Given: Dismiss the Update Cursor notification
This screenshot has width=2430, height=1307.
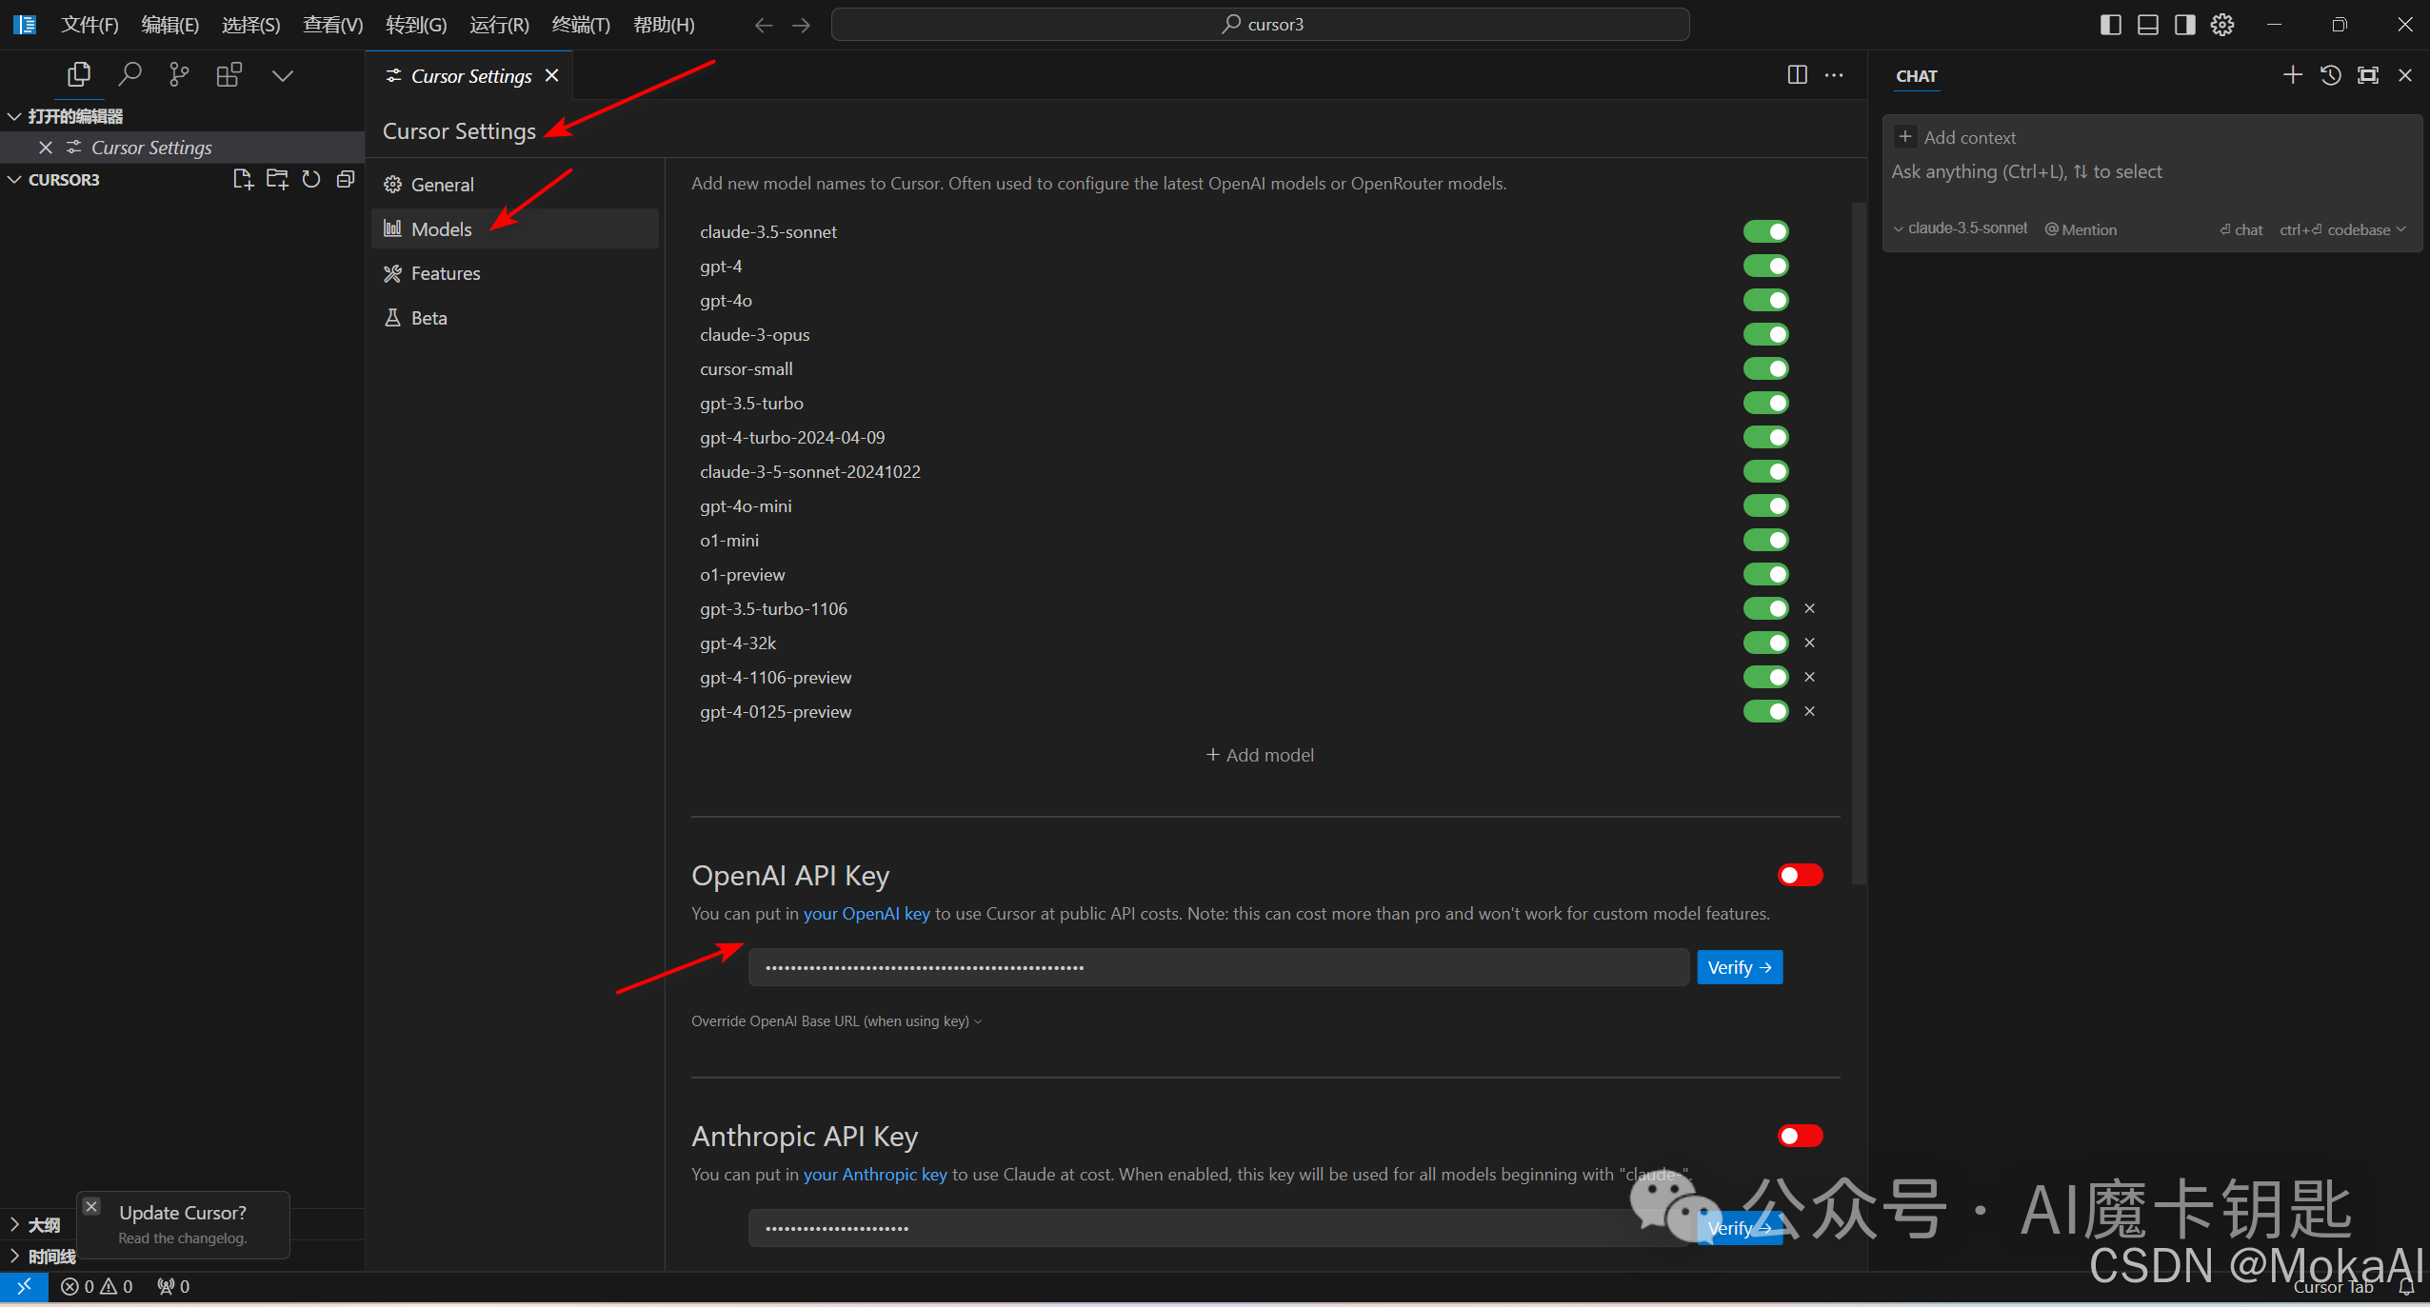Looking at the screenshot, I should pyautogui.click(x=91, y=1206).
